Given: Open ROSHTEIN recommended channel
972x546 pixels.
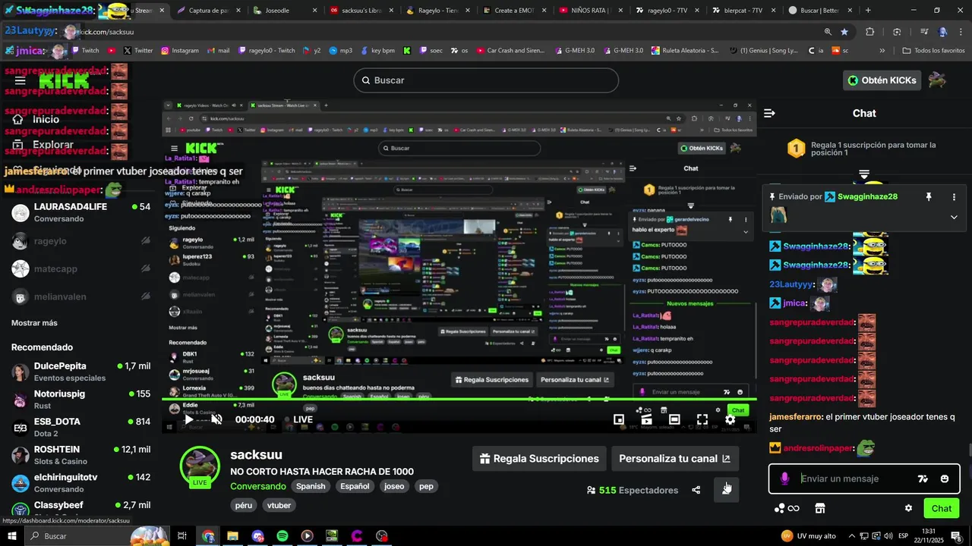Looking at the screenshot, I should point(80,455).
